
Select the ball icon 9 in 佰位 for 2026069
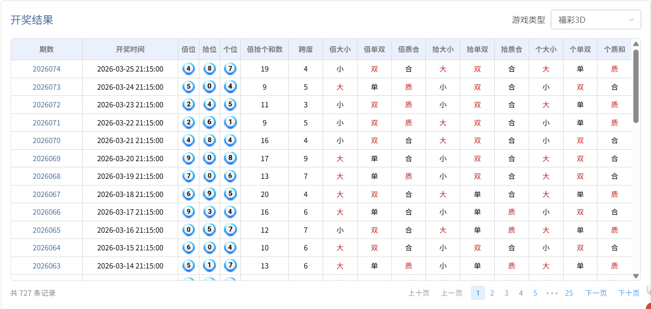point(188,158)
